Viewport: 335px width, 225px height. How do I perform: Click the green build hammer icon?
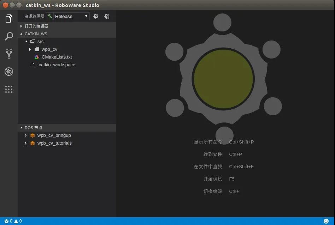(49, 16)
